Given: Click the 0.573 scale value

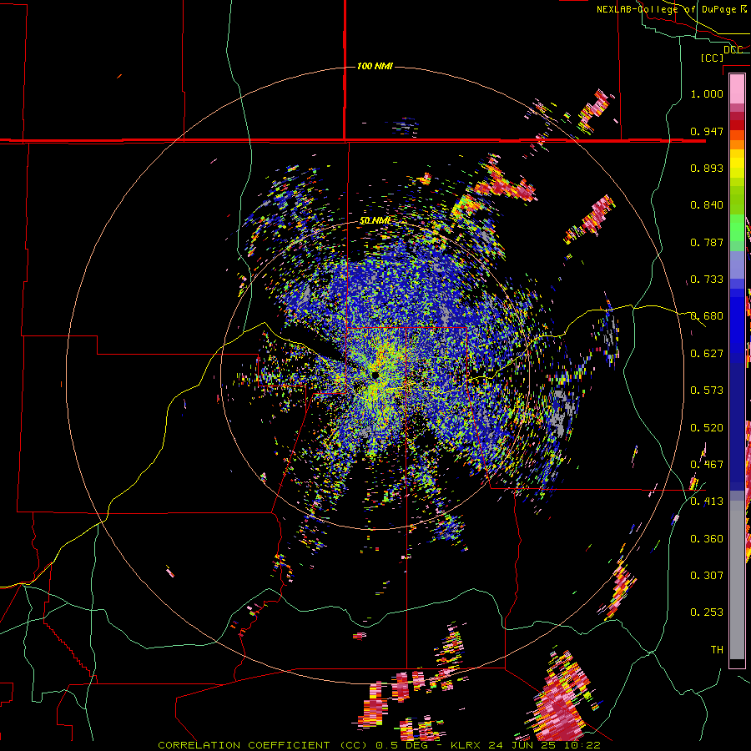Looking at the screenshot, I should [x=707, y=391].
